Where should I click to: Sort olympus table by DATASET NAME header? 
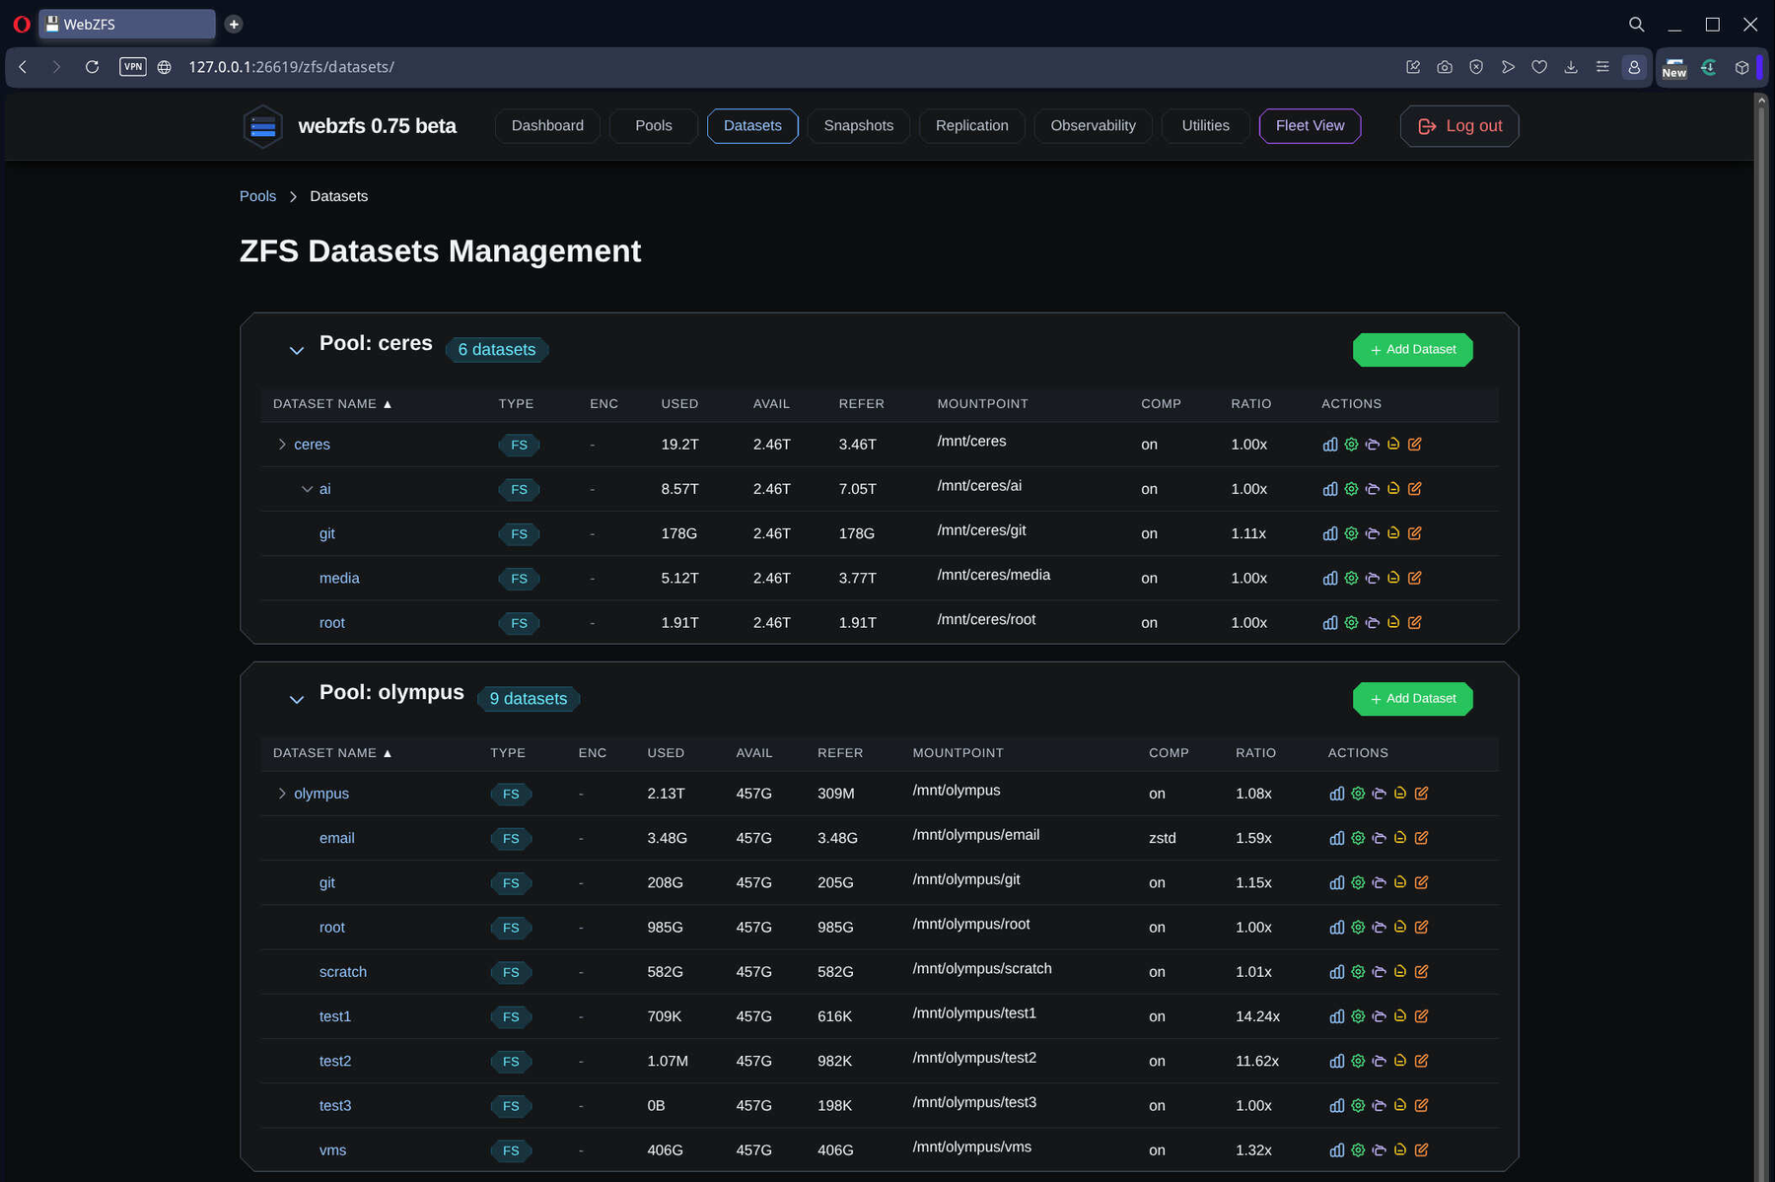click(332, 753)
